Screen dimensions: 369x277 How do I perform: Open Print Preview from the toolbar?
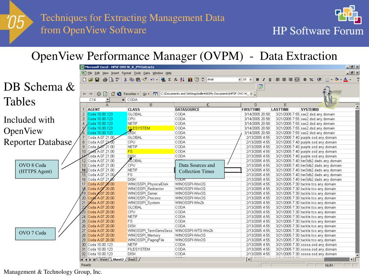pyautogui.click(x=111, y=80)
